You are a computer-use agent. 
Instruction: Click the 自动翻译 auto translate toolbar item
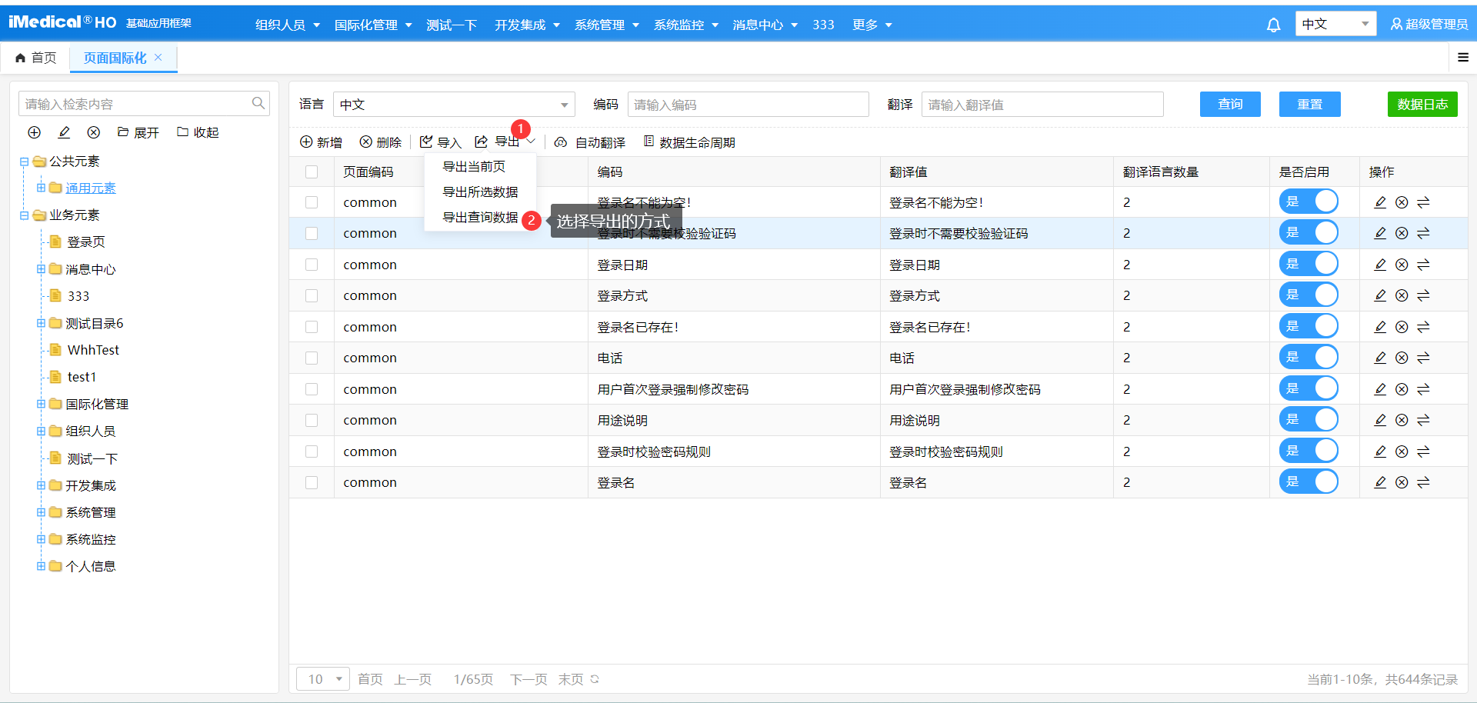[589, 142]
